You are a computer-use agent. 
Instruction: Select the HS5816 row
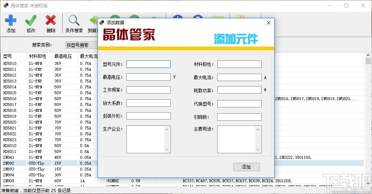tap(49, 99)
